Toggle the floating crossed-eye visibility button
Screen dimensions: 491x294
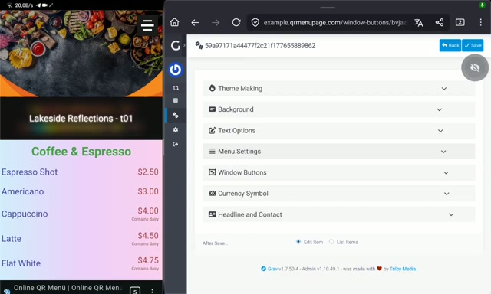475,67
